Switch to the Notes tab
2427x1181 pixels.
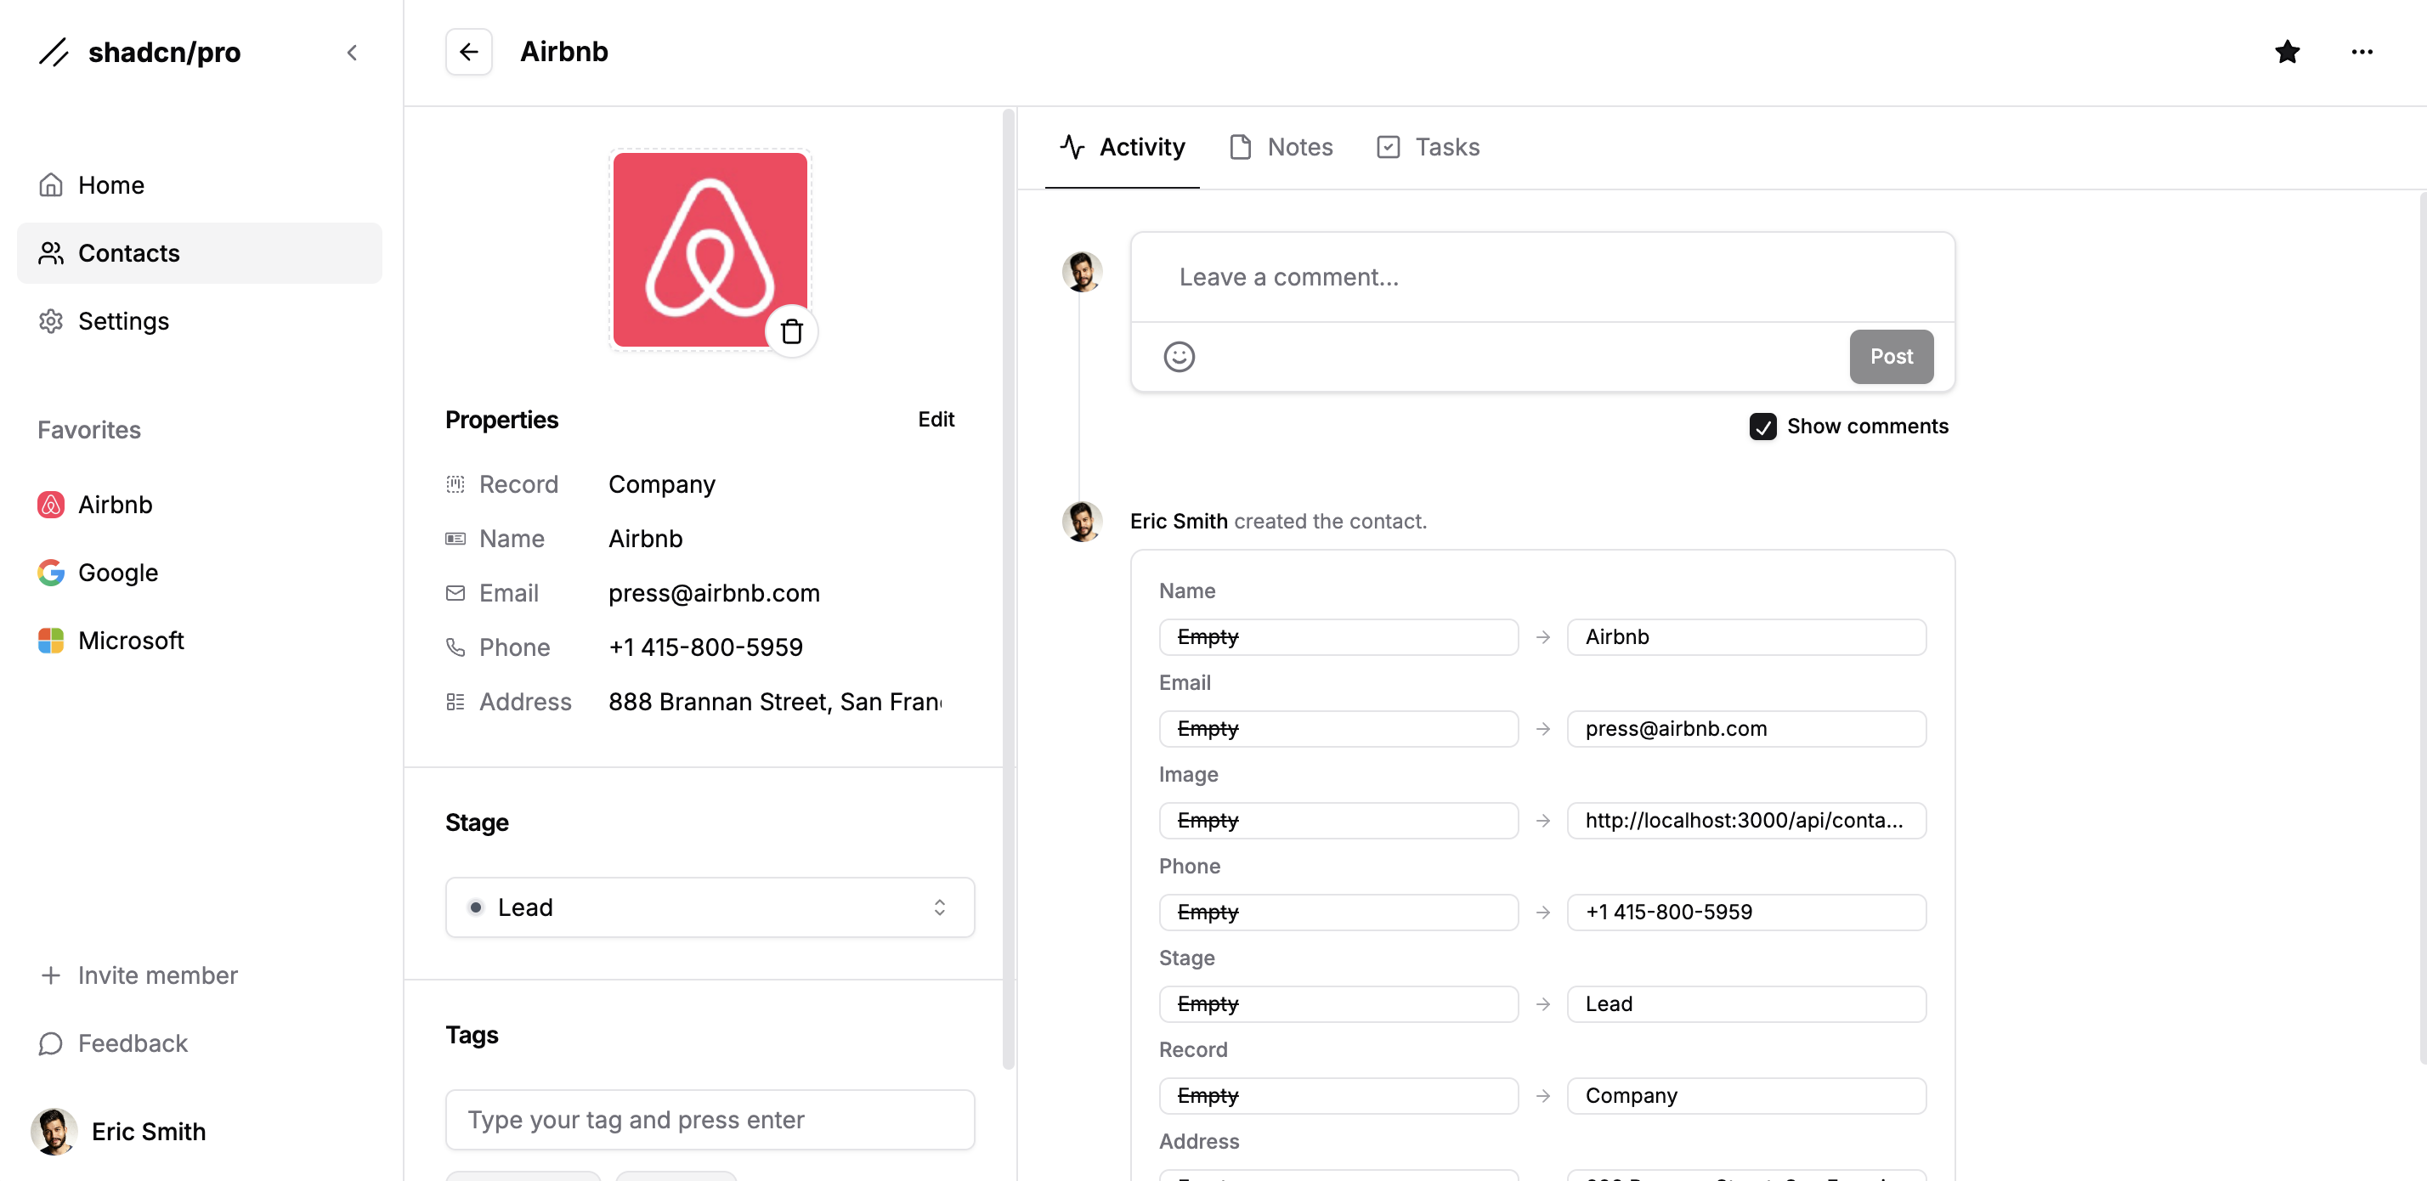point(1281,147)
